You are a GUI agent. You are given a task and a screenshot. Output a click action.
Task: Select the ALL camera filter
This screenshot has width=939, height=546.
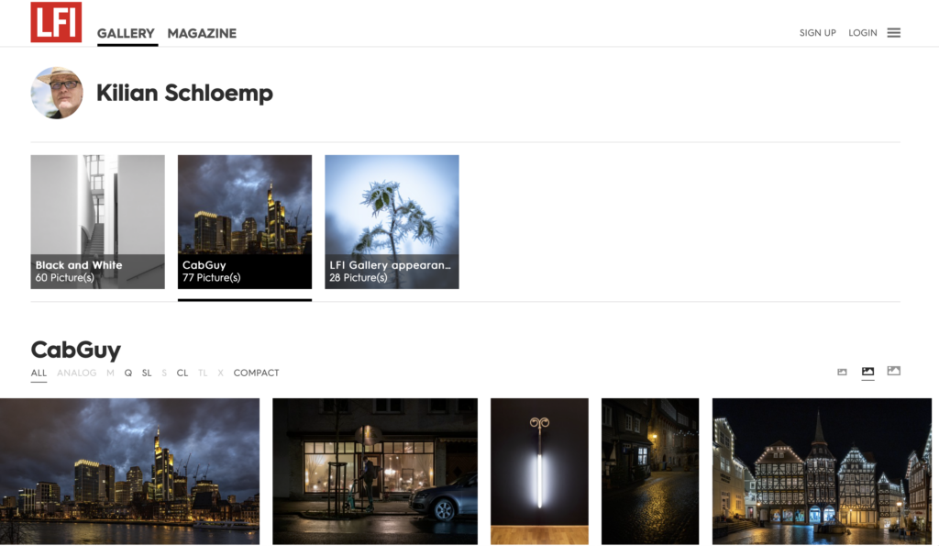click(39, 373)
